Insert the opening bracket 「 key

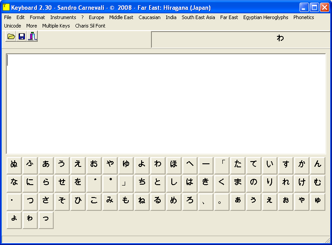(221, 166)
